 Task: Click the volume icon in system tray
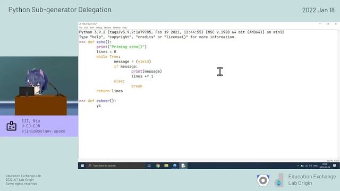(310, 166)
